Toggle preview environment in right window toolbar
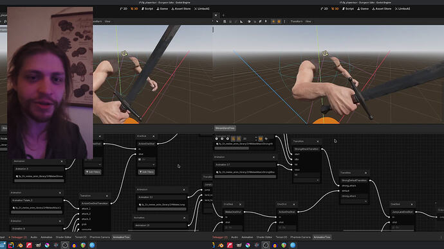The height and width of the screenshot is (249, 444). pyautogui.click(x=279, y=21)
